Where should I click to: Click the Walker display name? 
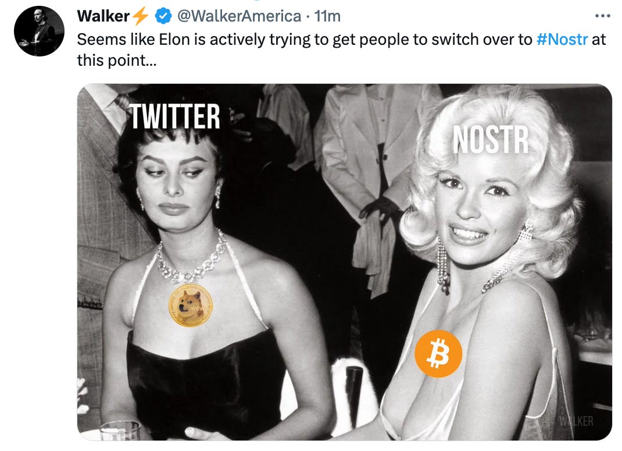point(103,16)
